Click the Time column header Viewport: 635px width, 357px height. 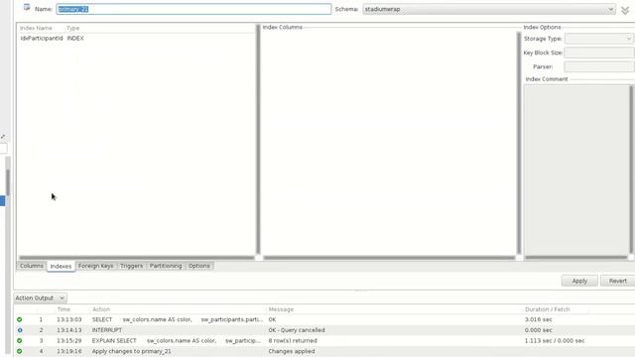point(63,309)
